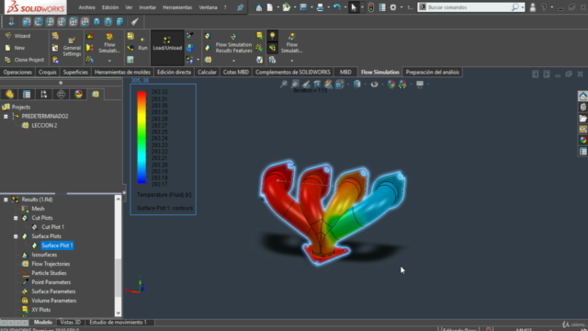The image size is (588, 331).
Task: Open the PropertyManager tab icon
Action: pyautogui.click(x=27, y=94)
